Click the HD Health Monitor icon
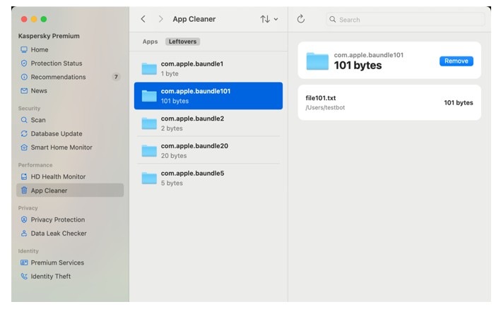Screen dimensions: 501x309 (x=24, y=176)
